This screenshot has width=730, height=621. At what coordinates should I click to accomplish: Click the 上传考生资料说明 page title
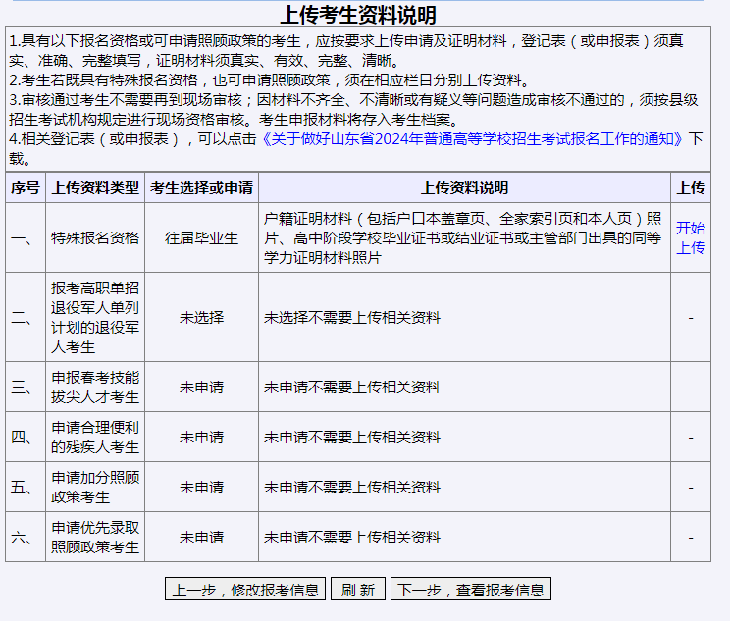(358, 15)
